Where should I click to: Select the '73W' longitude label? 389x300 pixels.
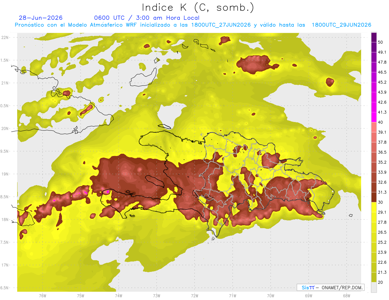(157, 296)
